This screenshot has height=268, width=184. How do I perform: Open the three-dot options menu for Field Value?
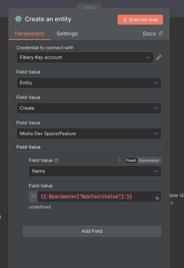[x=120, y=160]
